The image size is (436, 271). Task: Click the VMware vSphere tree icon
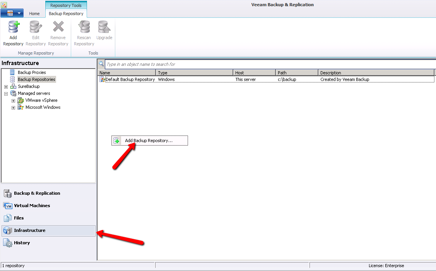pos(21,100)
